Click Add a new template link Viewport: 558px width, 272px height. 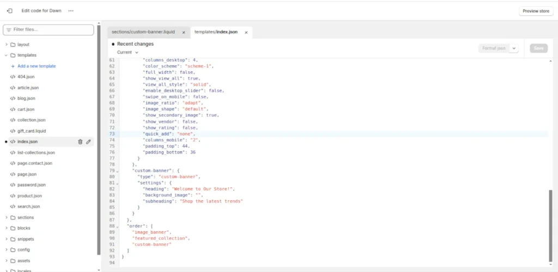tap(37, 66)
